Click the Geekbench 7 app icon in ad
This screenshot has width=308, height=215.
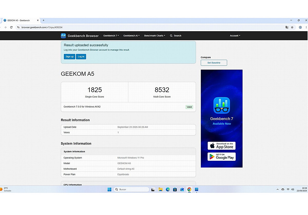(x=222, y=105)
